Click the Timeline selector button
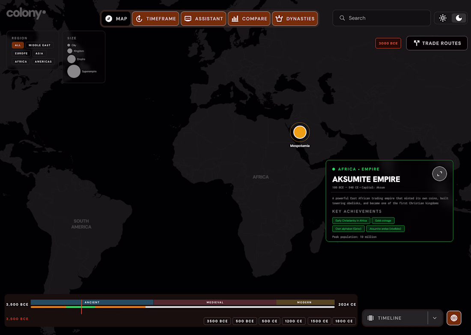This screenshot has width=471, height=335. (402, 318)
